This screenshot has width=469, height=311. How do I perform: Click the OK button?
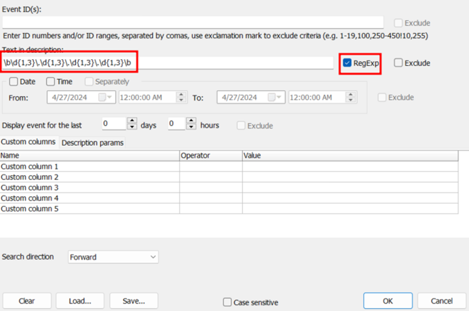click(x=388, y=301)
